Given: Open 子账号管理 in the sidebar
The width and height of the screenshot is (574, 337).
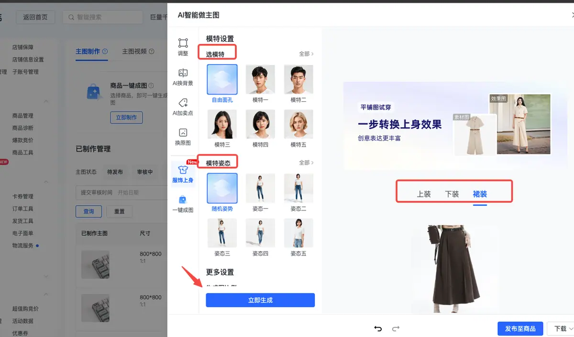Looking at the screenshot, I should 25,72.
